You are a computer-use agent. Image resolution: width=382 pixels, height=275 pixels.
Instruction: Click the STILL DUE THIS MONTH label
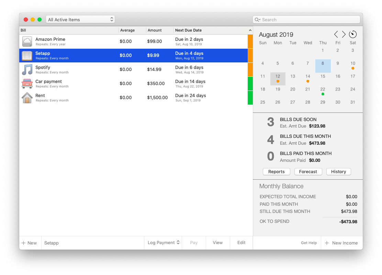(285, 212)
